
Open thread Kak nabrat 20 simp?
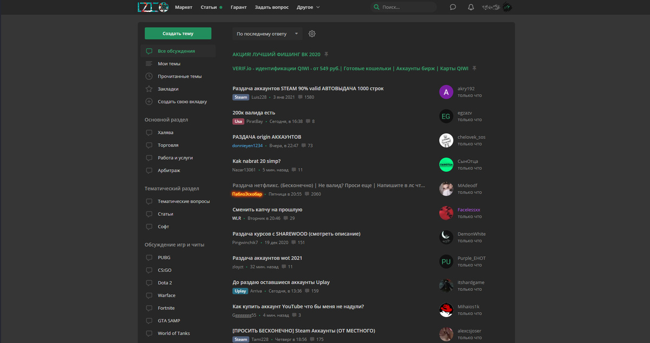point(257,161)
